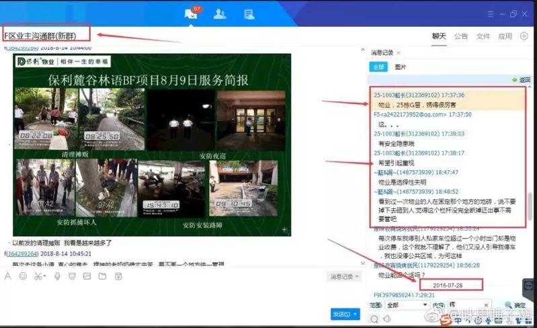Screen dimensions: 537x328
Task: Select sender 25-1003船长 at 17:37:36
Action: click(419, 95)
